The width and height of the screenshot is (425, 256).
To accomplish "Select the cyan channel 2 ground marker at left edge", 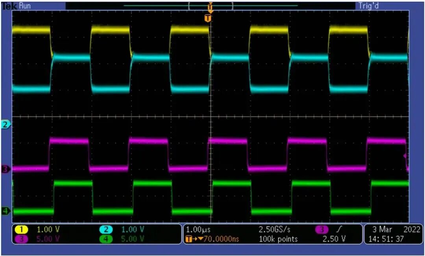I will 6,125.
